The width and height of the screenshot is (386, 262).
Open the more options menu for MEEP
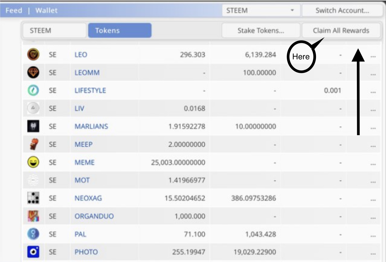373,146
